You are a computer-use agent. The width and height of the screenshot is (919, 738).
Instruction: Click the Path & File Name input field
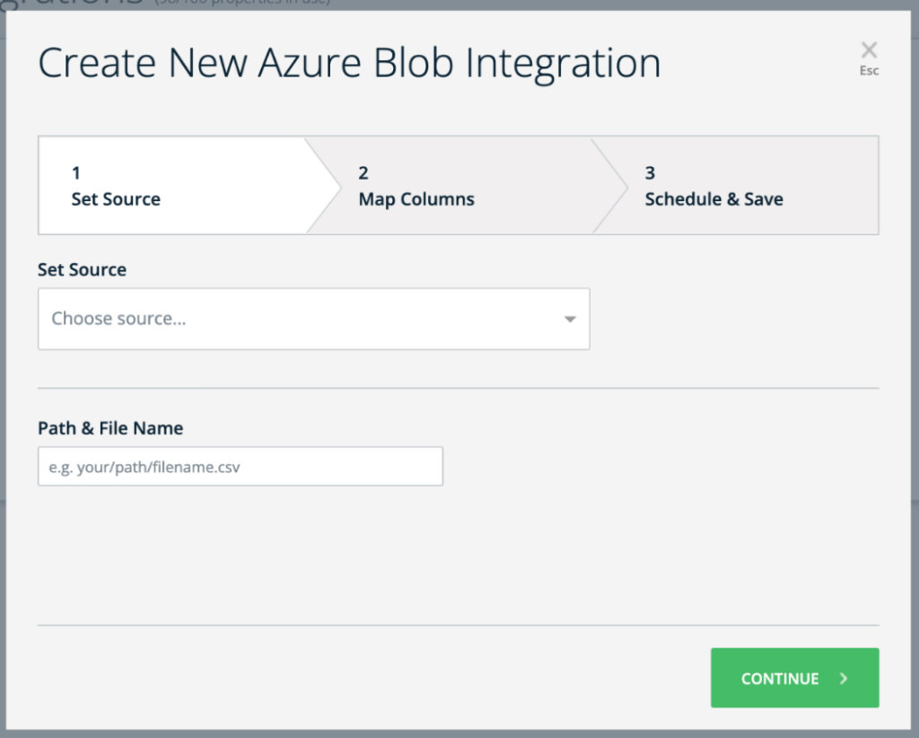pos(240,466)
